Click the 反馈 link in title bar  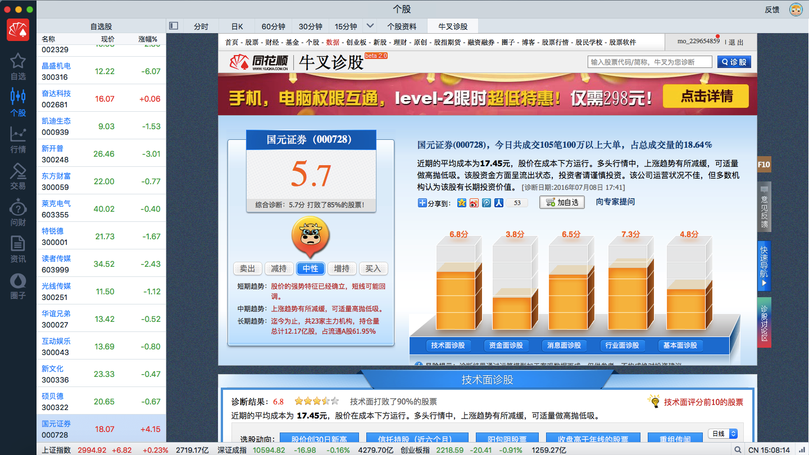(x=772, y=10)
